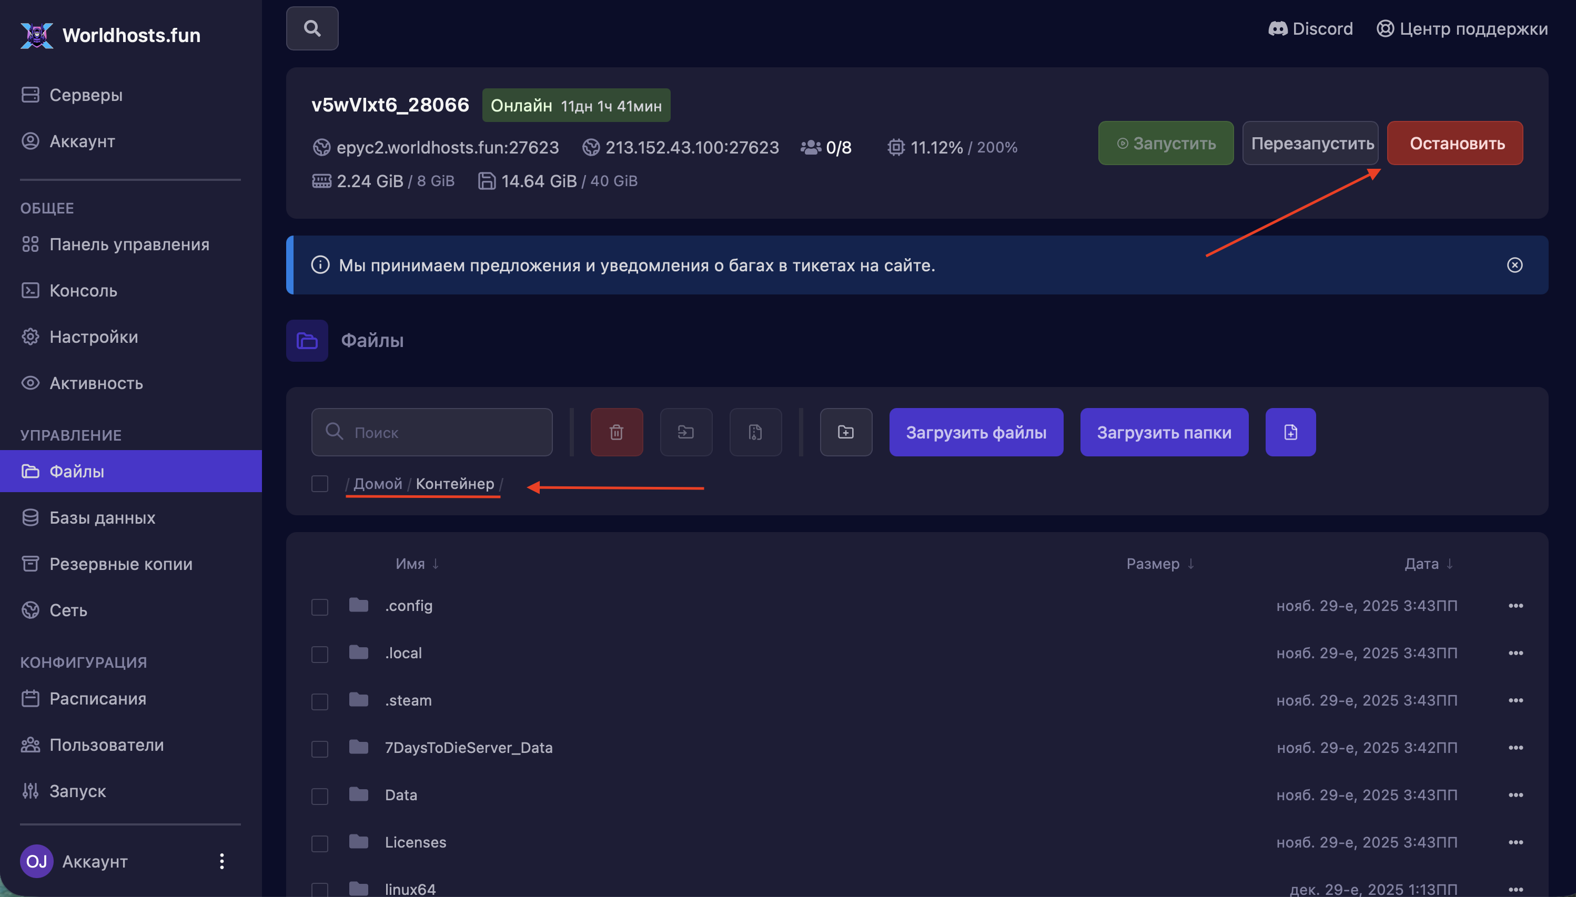This screenshot has width=1576, height=897.
Task: Click the Загрузить файлы button
Action: point(976,432)
